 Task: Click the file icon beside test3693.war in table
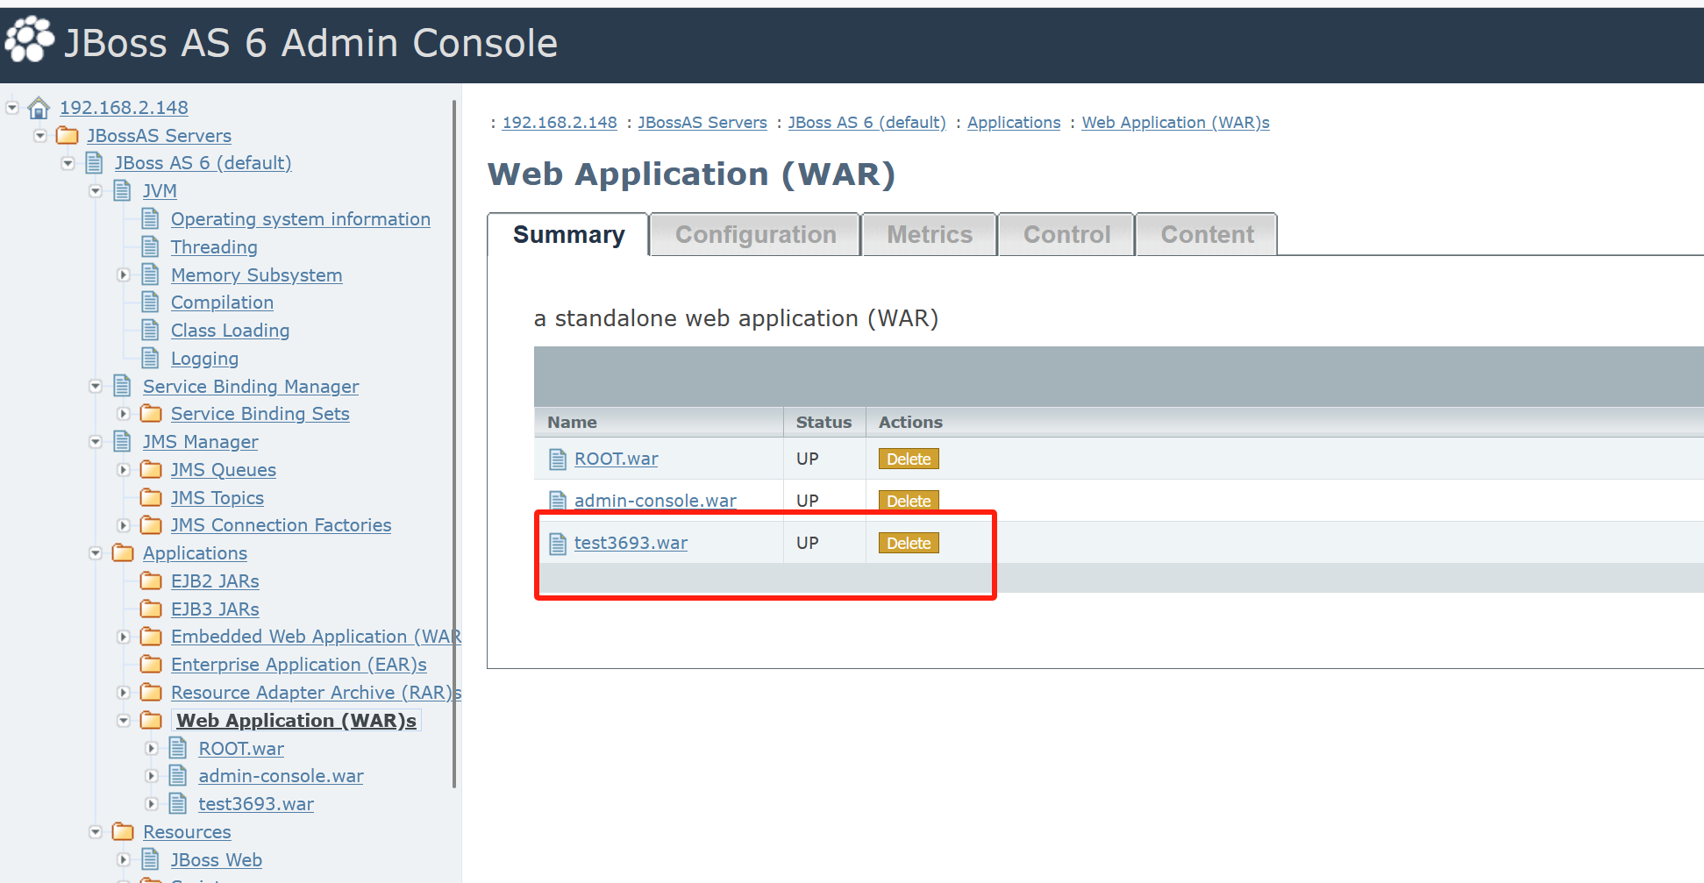(x=558, y=544)
